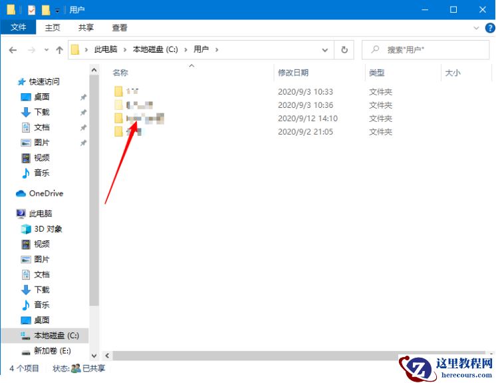Screen dimensions: 496x383
Task: Maximize the 用户 window
Action: point(453,10)
